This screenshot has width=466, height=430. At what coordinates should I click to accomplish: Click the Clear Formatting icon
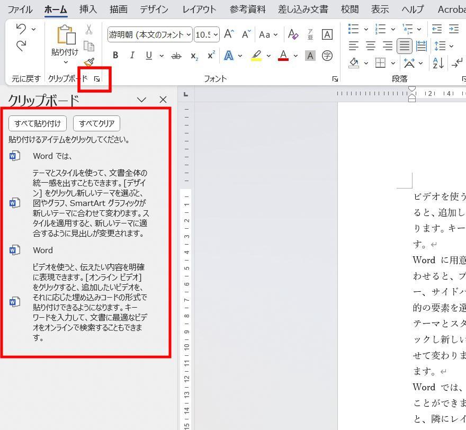click(x=293, y=34)
